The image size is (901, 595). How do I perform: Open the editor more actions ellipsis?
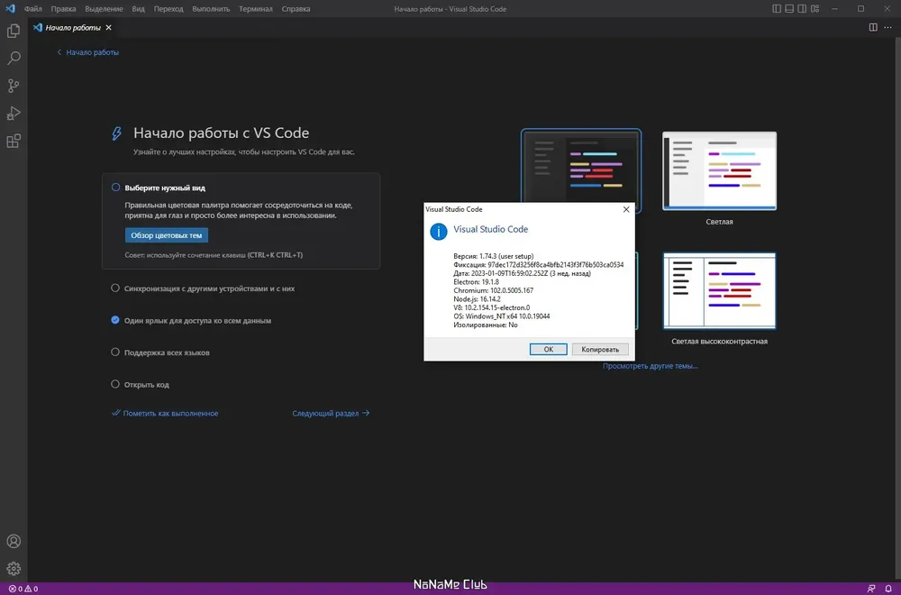tap(887, 28)
